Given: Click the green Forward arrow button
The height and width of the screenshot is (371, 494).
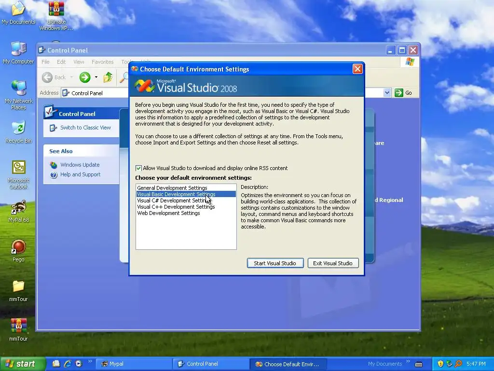Looking at the screenshot, I should (85, 77).
